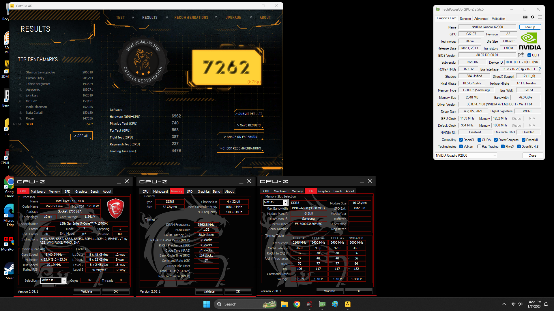The image size is (554, 311).
Task: Click the GPU-Z title bar icon
Action: click(x=438, y=10)
